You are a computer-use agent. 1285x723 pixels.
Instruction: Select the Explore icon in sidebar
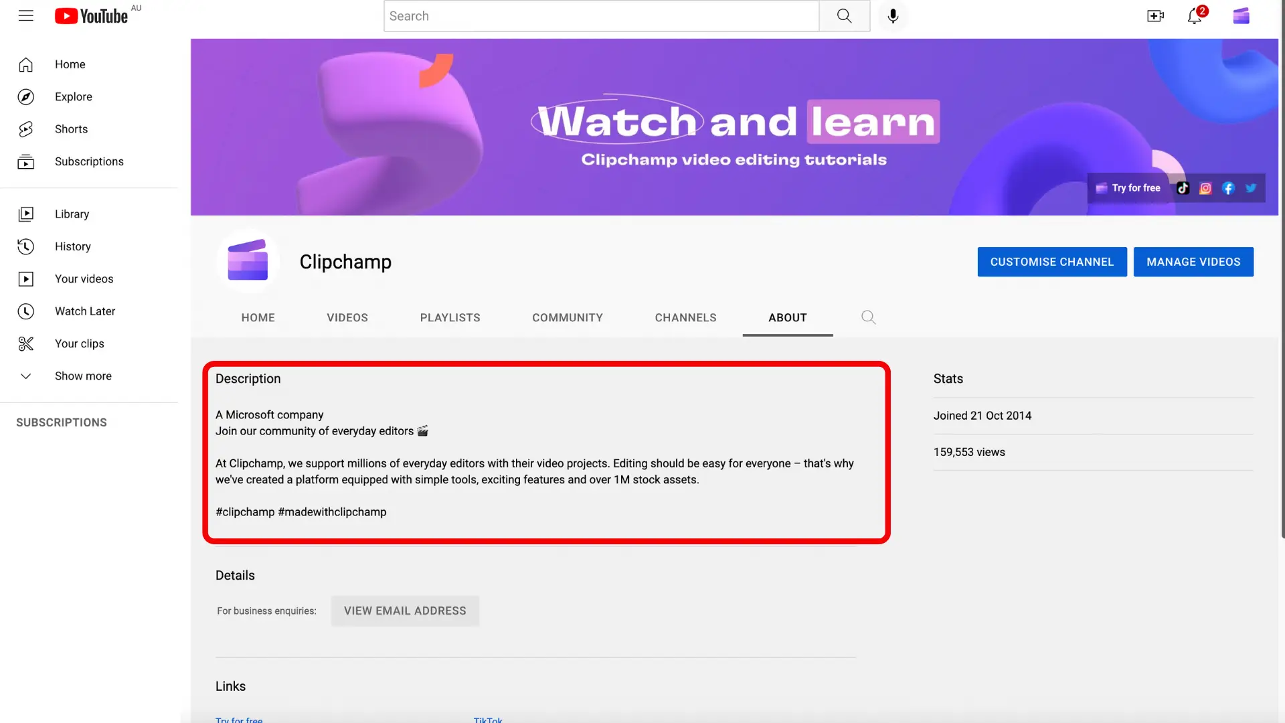tap(25, 96)
